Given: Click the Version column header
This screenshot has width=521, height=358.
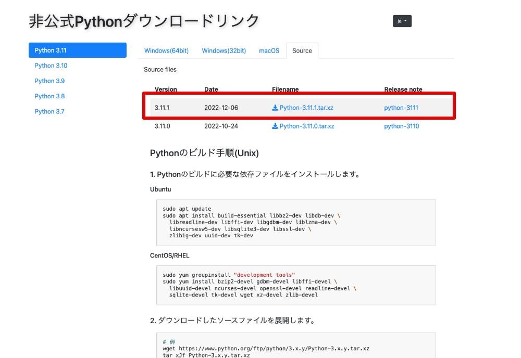Looking at the screenshot, I should point(166,89).
